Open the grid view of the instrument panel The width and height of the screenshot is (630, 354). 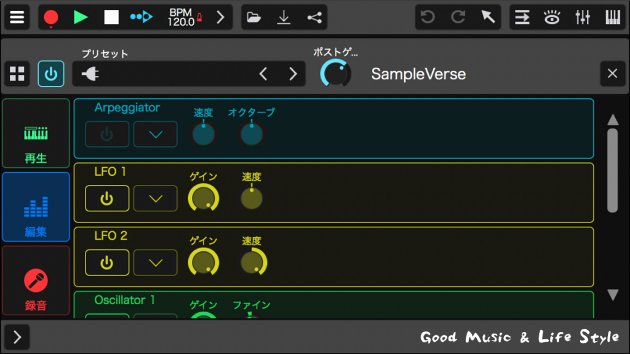(x=17, y=74)
